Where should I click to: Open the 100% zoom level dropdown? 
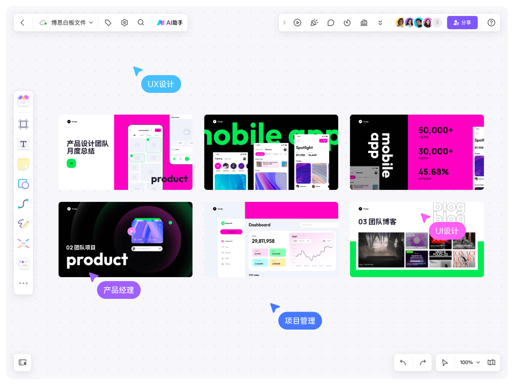pos(468,363)
